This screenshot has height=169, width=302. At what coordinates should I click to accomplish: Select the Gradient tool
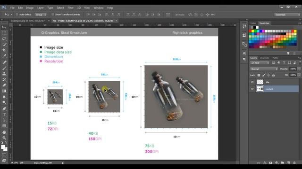point(4,91)
